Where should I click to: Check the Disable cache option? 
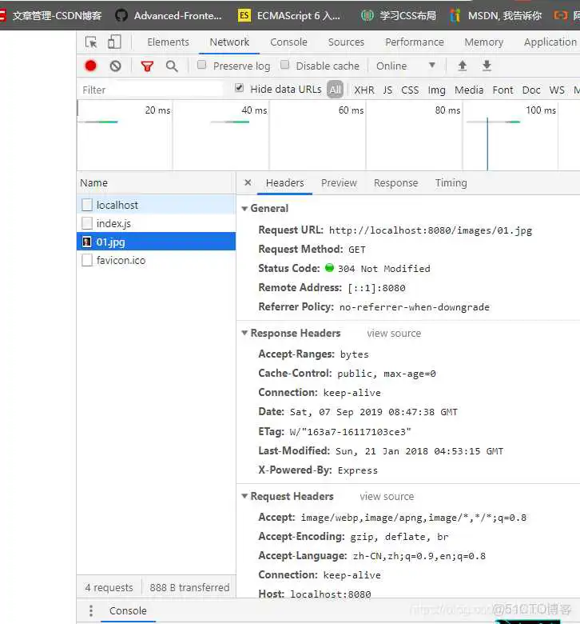[285, 65]
